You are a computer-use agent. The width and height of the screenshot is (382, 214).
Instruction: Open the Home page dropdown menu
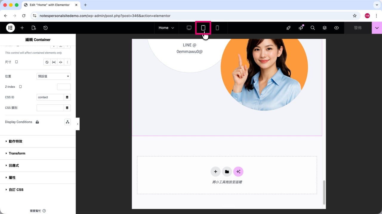166,28
